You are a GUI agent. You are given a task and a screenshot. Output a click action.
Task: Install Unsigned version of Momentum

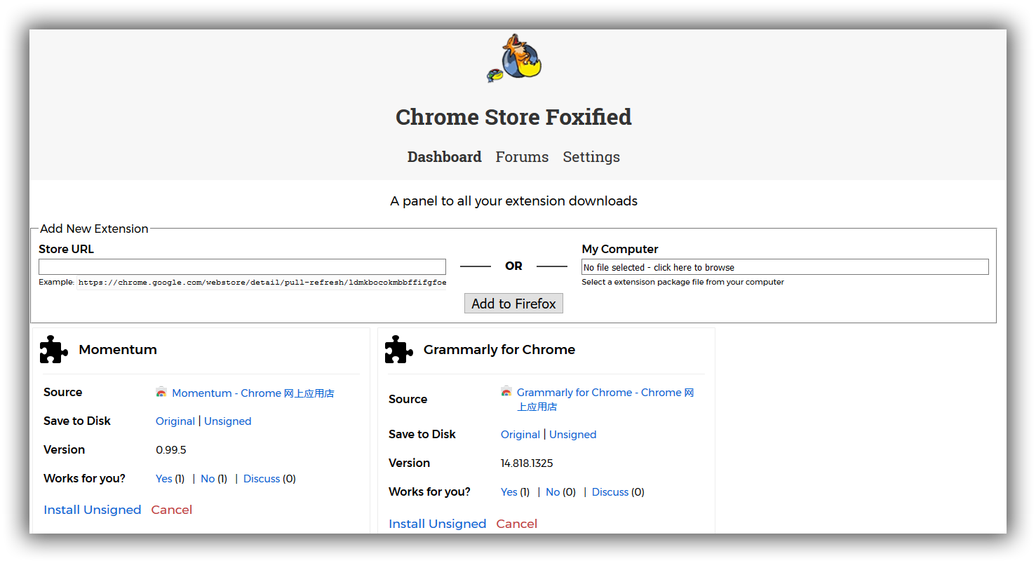[92, 510]
